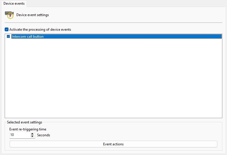Uncheck the Intercom call button checkbox
227x155 pixels.
[x=8, y=37]
